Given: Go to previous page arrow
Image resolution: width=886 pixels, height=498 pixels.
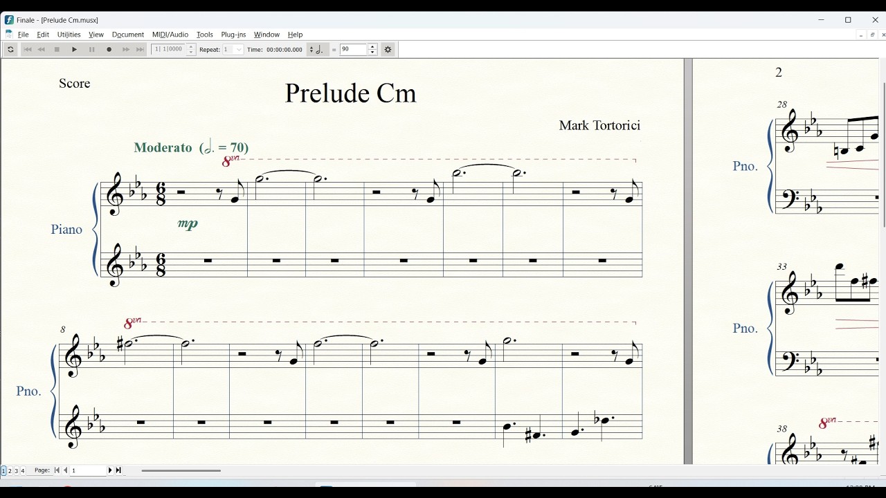Looking at the screenshot, I should tap(66, 470).
